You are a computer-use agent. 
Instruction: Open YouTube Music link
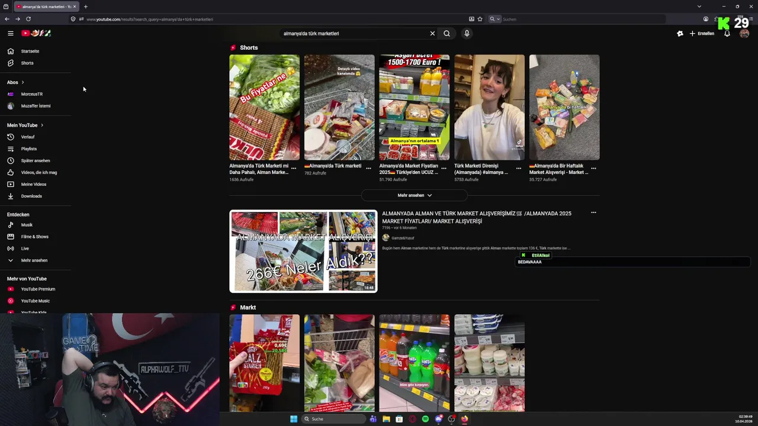[36, 301]
